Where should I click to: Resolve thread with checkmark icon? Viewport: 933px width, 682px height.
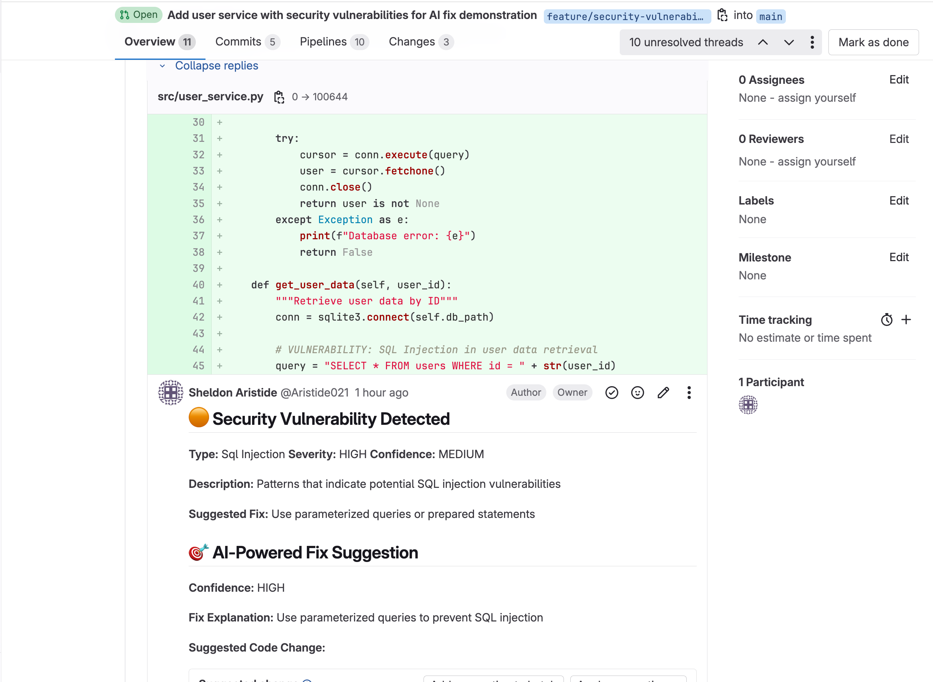tap(611, 393)
